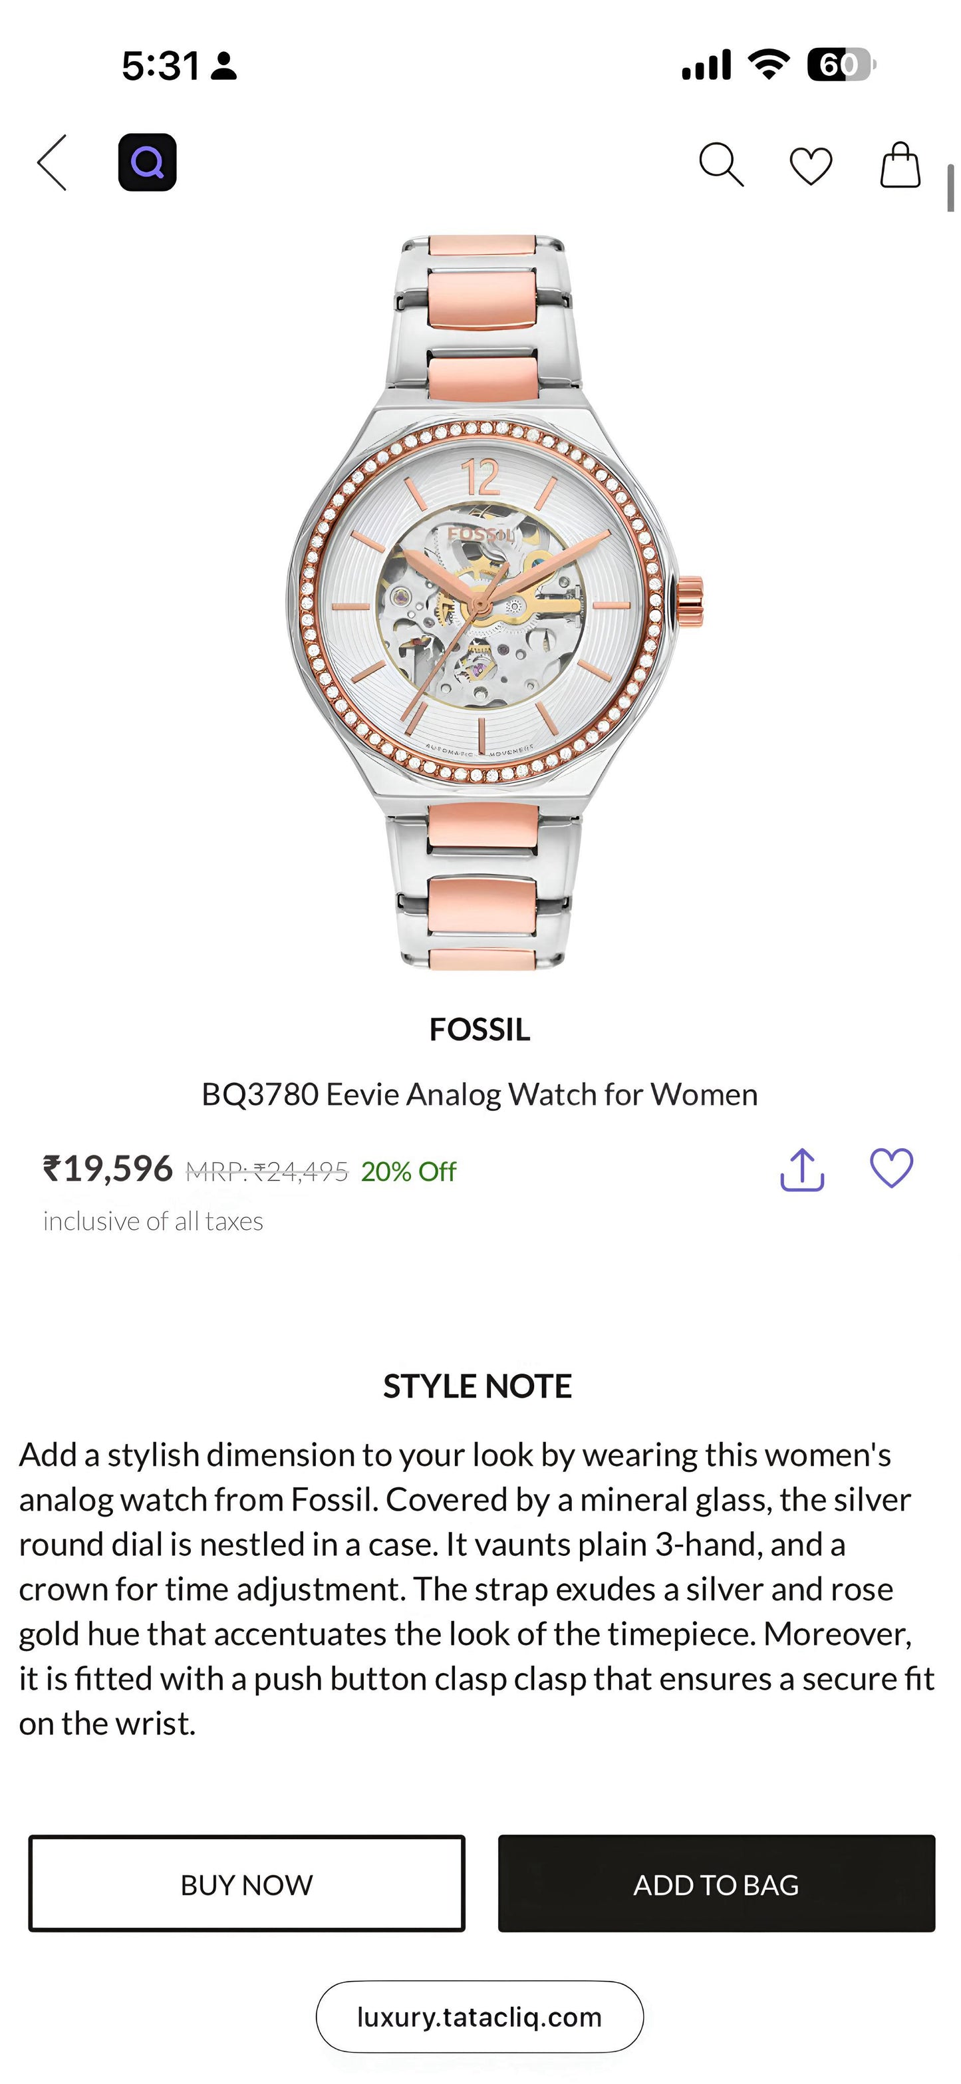The height and width of the screenshot is (2084, 961).
Task: Tap the FOSSIL brand name
Action: [x=480, y=1030]
